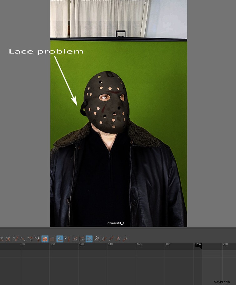Click frame 100 on the time ruler
The width and height of the screenshot is (236, 285).
click(x=52, y=244)
